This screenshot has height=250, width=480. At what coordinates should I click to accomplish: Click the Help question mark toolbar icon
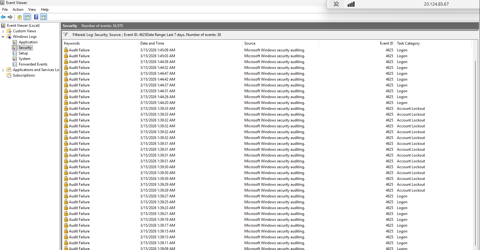click(x=36, y=17)
